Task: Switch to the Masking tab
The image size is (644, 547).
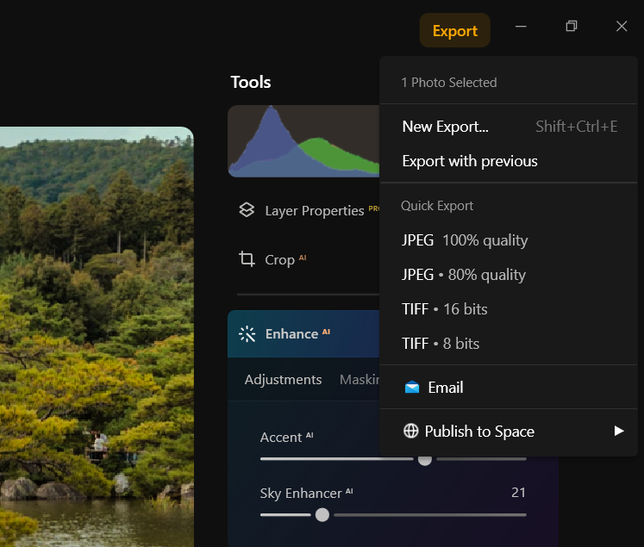Action: coord(360,380)
